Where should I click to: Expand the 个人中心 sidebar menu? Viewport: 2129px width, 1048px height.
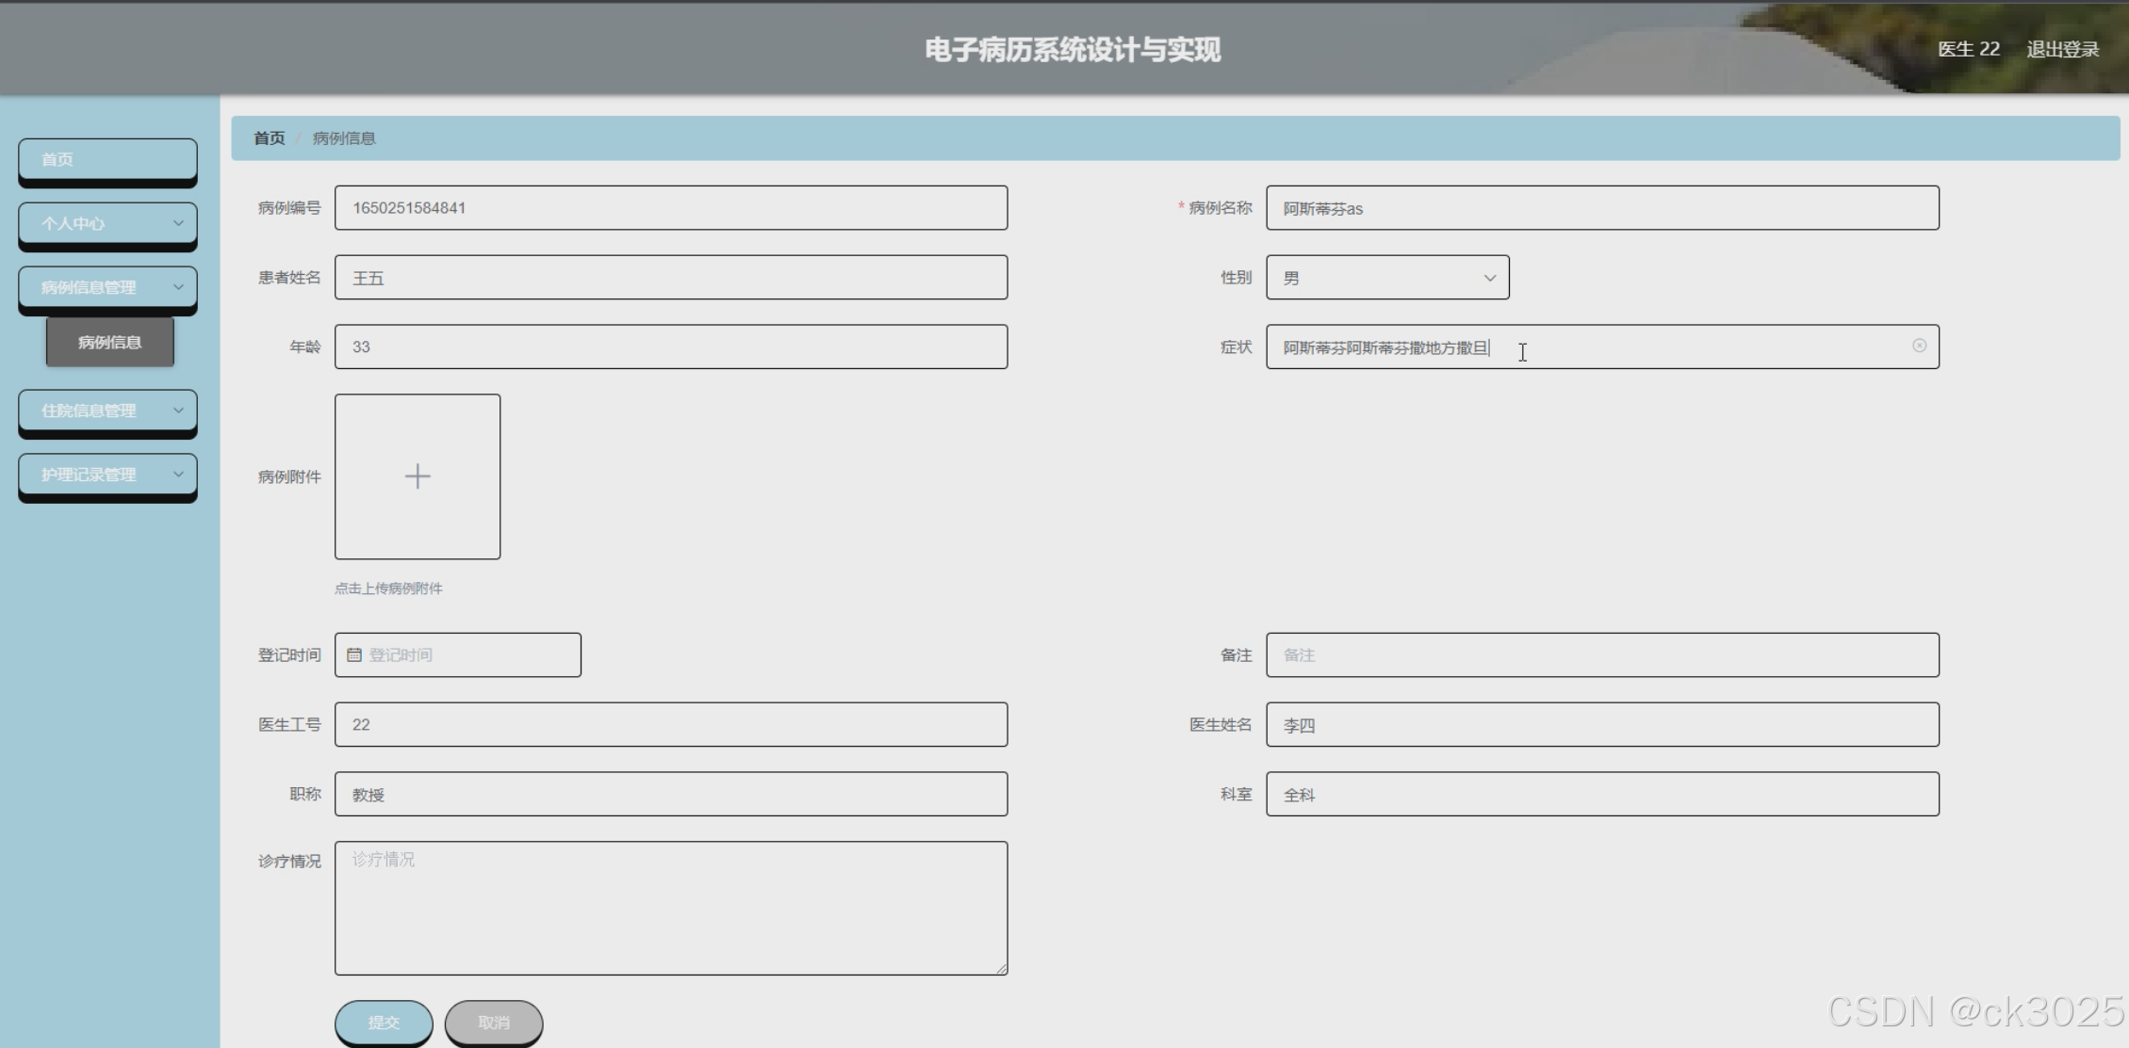pyautogui.click(x=107, y=223)
